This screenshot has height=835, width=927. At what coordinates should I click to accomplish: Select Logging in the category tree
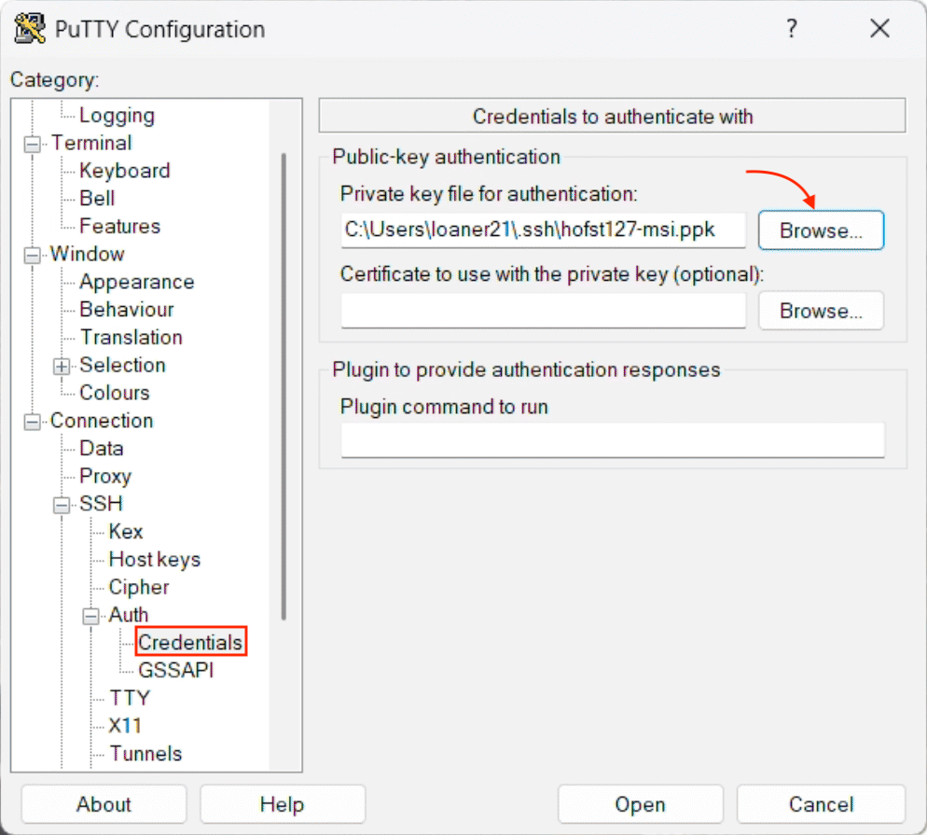pyautogui.click(x=117, y=116)
